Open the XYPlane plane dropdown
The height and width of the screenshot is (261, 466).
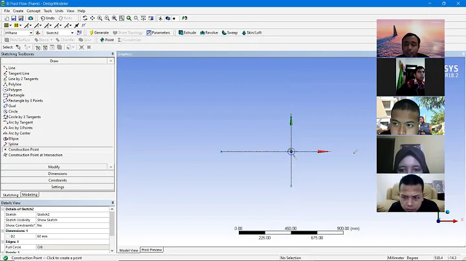coord(30,32)
